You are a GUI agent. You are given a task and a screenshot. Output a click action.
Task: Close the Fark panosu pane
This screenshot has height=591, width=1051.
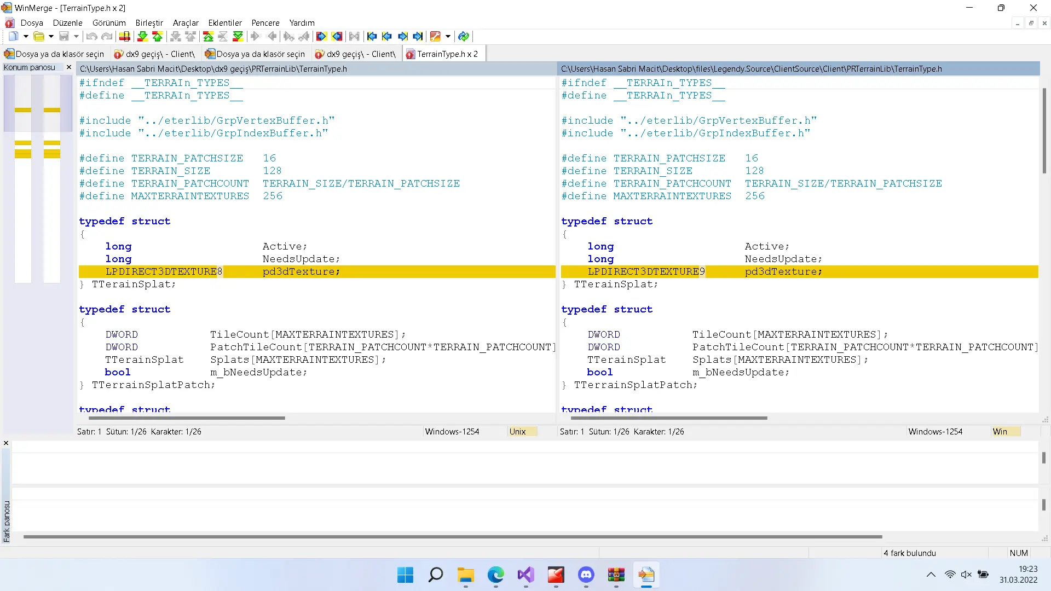click(6, 443)
